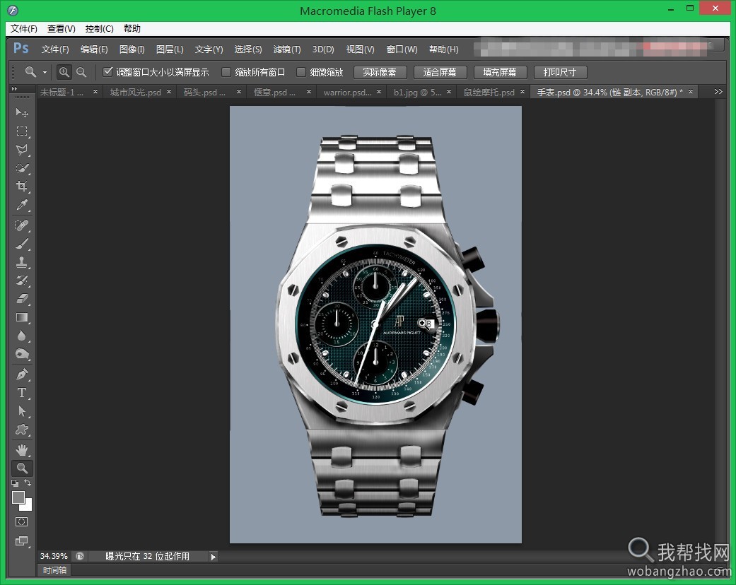Open Photoshop 编辑(E) menu
This screenshot has height=585, width=736.
coord(94,49)
